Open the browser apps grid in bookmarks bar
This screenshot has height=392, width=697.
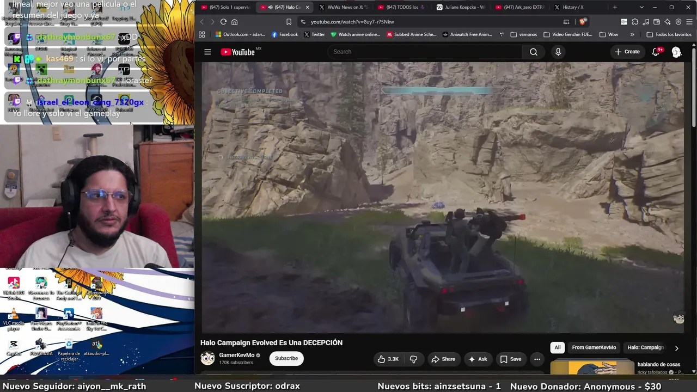202,34
